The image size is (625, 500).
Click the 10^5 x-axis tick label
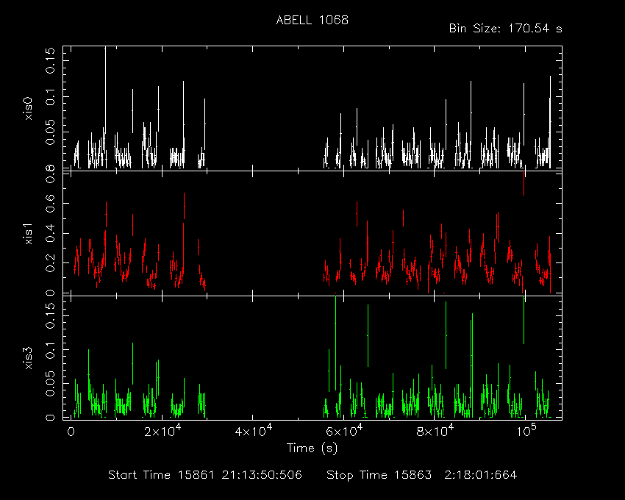pyautogui.click(x=525, y=431)
